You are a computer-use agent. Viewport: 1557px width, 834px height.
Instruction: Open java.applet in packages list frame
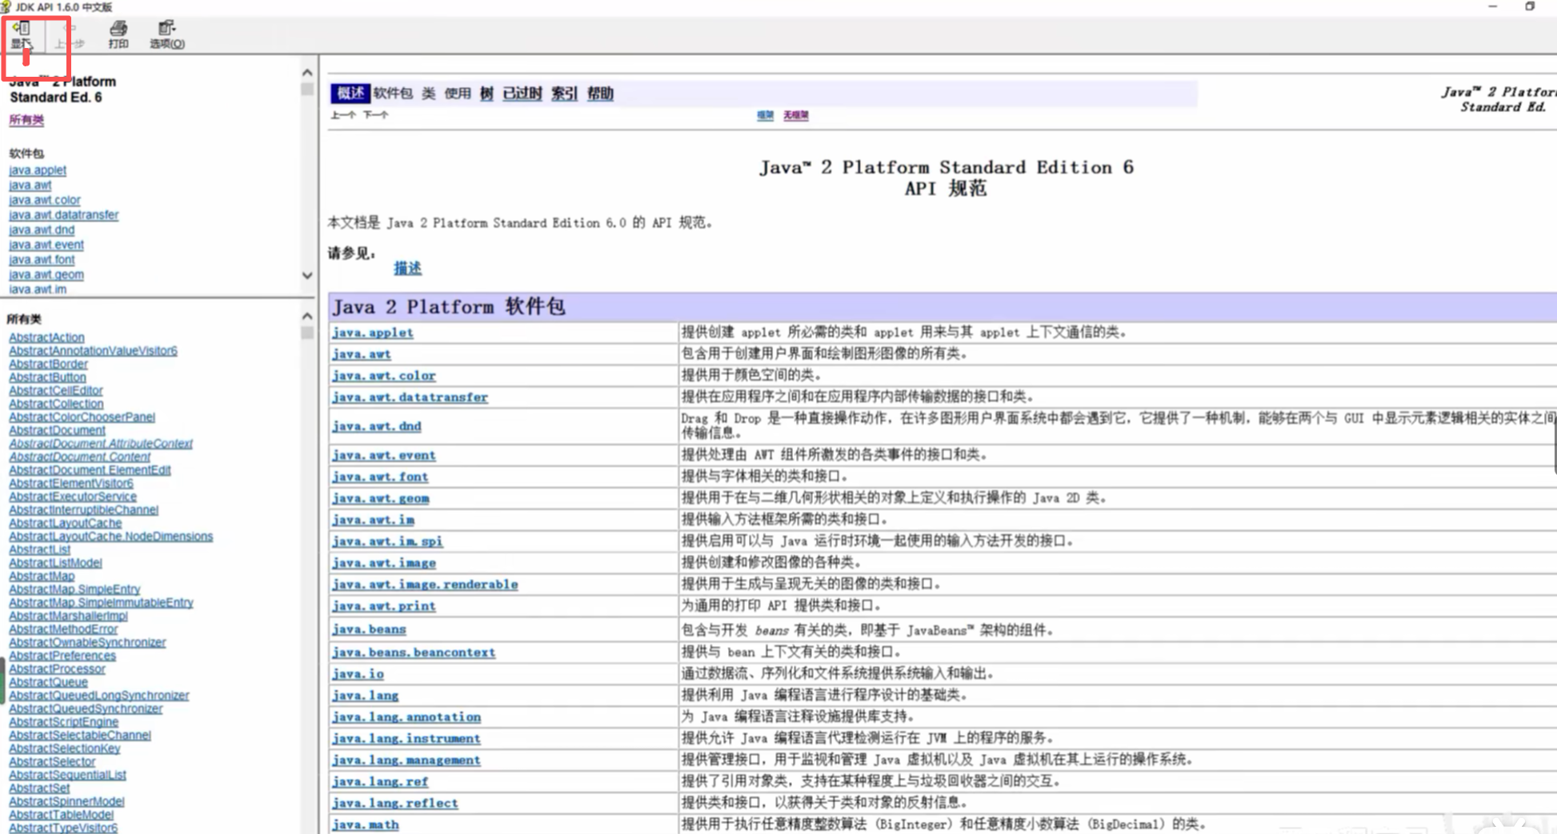(38, 170)
